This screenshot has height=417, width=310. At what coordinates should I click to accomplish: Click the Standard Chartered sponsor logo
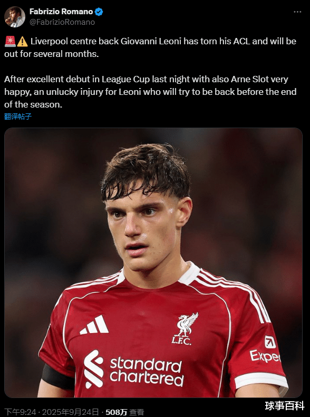pos(133,369)
